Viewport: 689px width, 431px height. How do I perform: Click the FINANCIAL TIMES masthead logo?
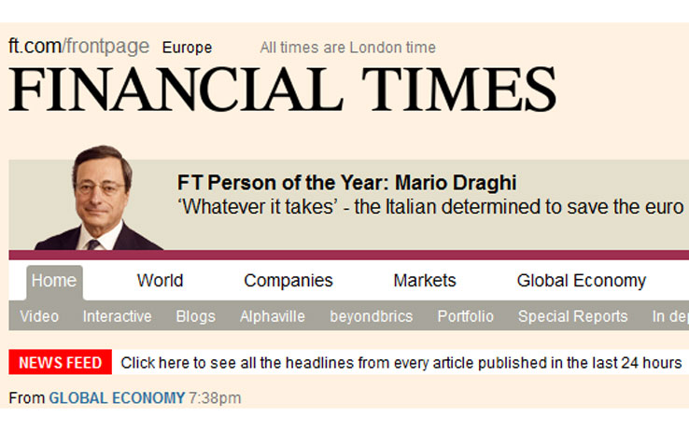click(283, 90)
